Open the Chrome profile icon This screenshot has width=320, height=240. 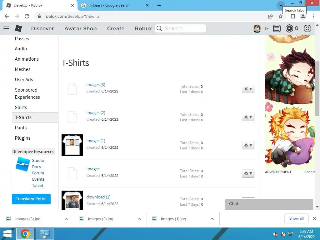click(303, 16)
